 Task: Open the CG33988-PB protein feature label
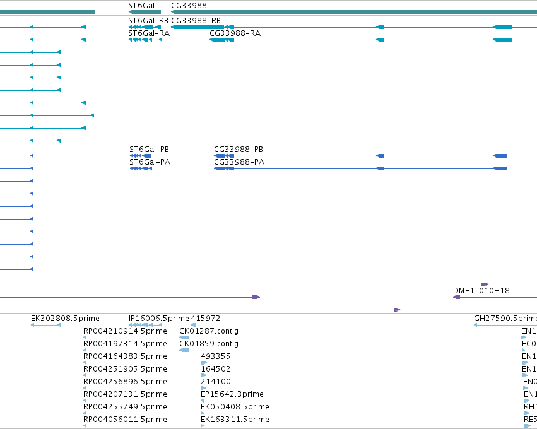click(239, 150)
